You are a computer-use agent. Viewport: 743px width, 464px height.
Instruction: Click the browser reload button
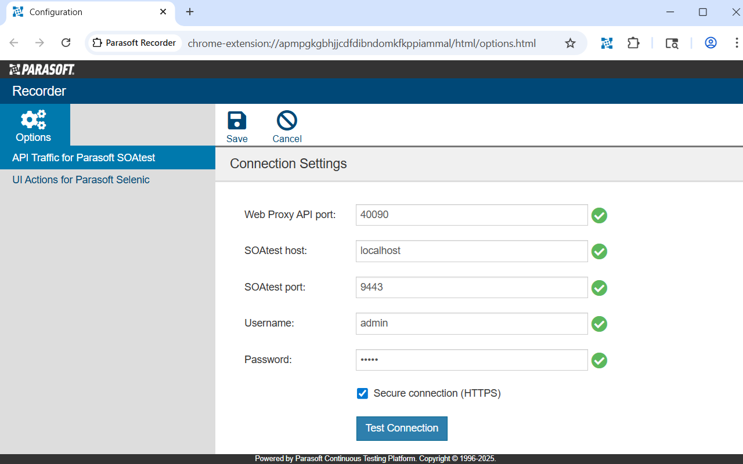click(x=66, y=43)
